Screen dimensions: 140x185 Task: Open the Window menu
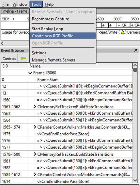click(x=20, y=4)
